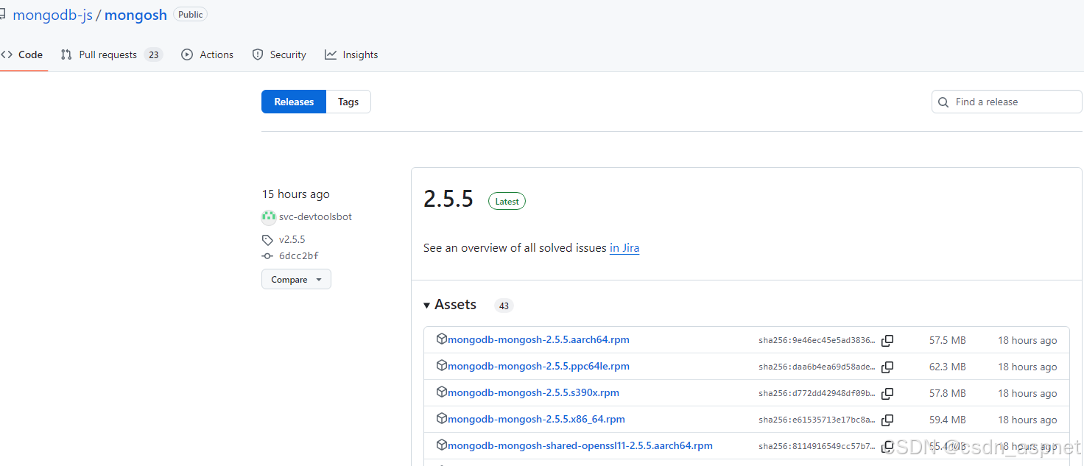Download mongodb-mongosh-2.5.5.aarch64.rpm
1084x466 pixels.
(538, 339)
